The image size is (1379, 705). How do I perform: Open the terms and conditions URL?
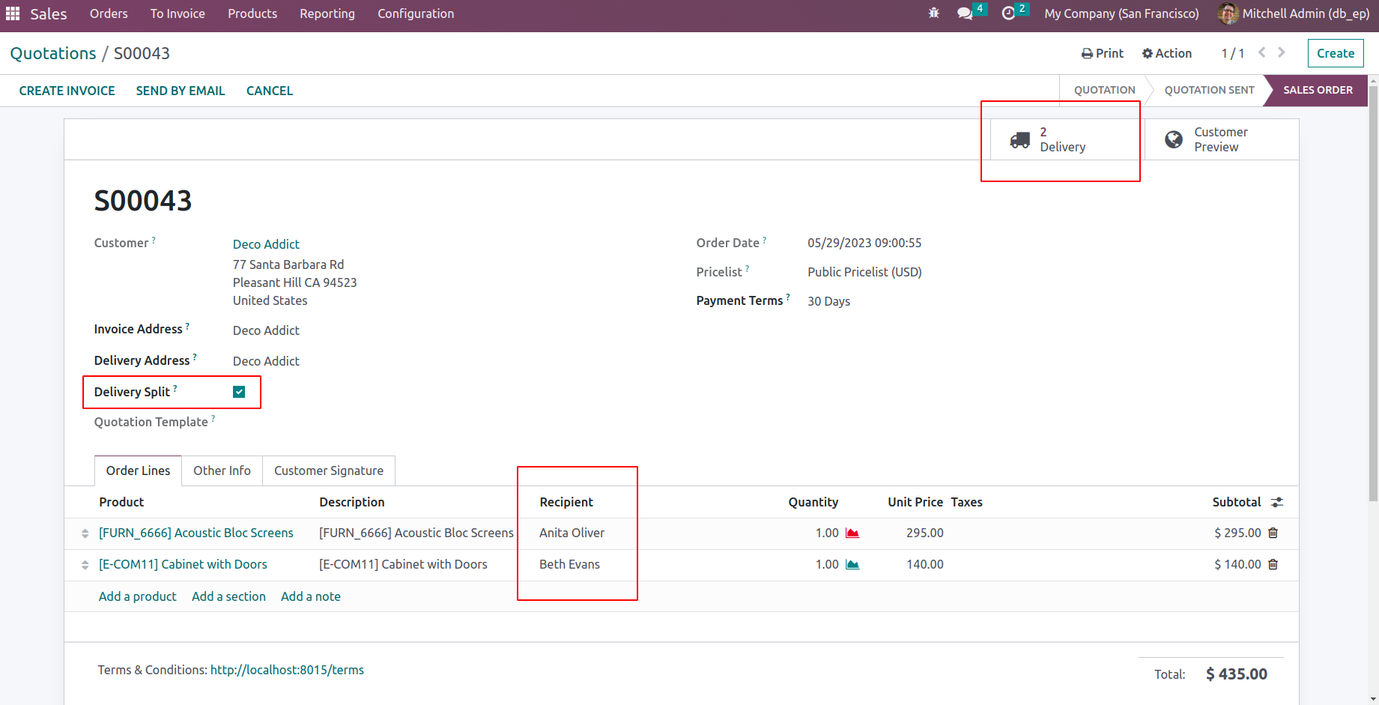pos(287,670)
